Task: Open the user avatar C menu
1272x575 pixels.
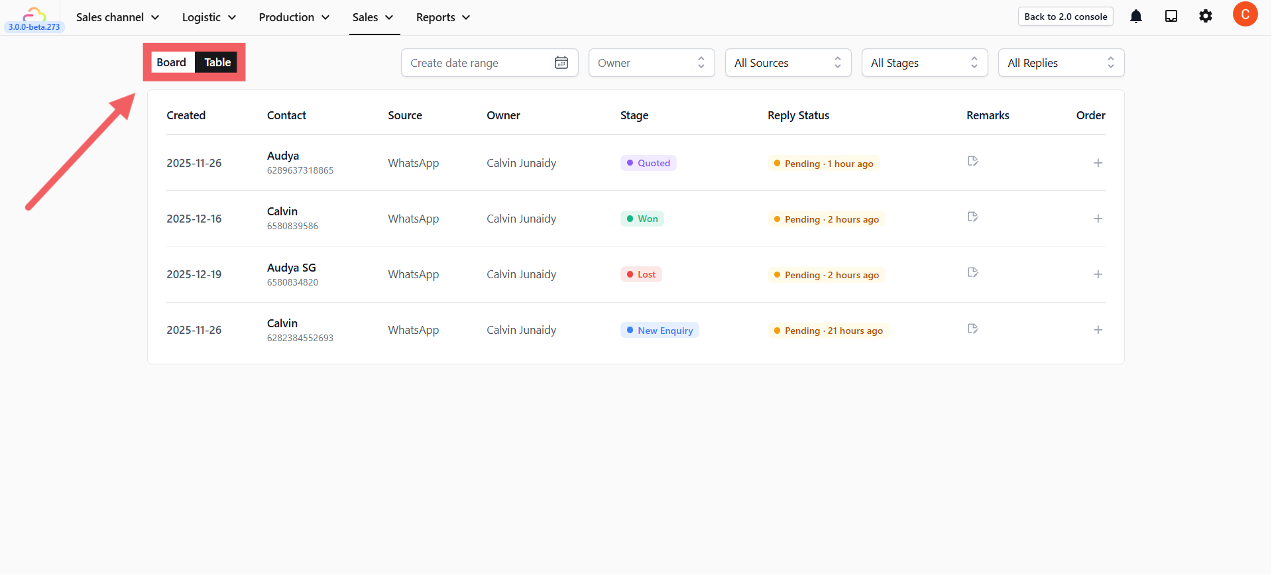Action: 1245,15
